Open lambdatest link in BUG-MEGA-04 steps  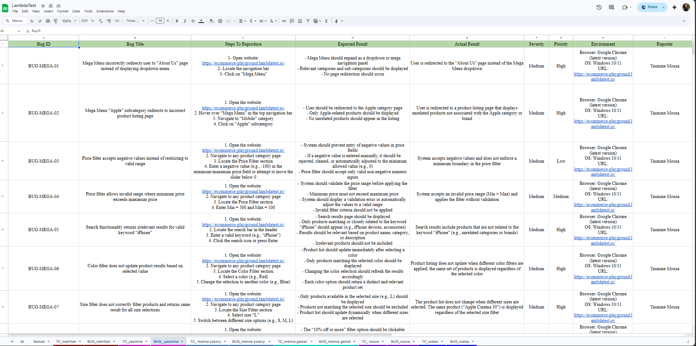tap(243, 191)
